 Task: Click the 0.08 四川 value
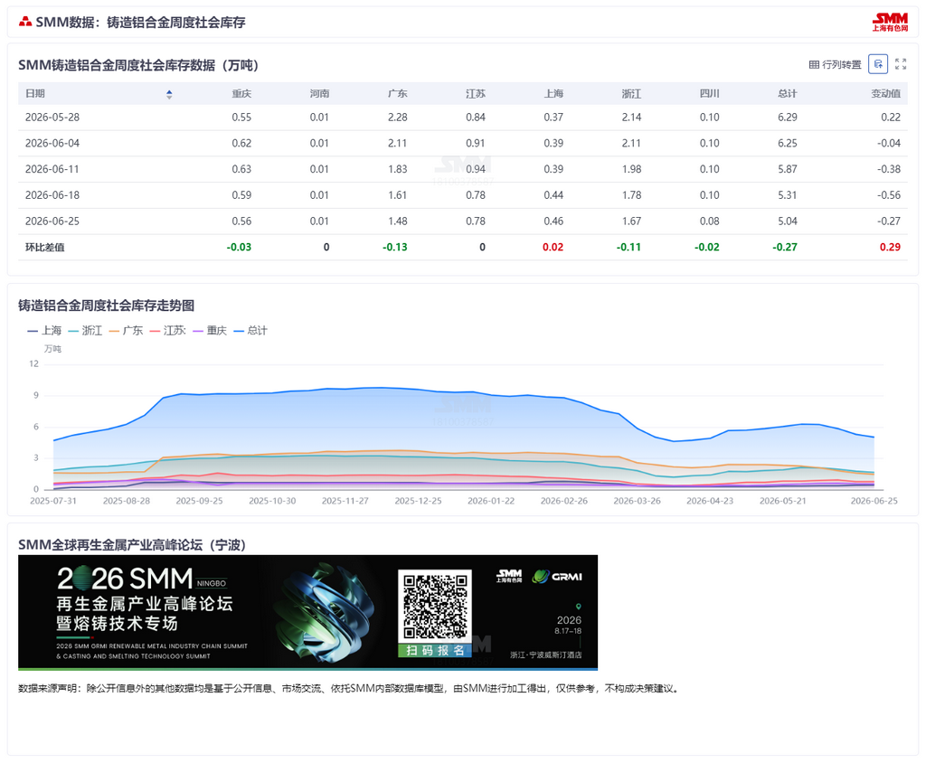click(x=709, y=221)
